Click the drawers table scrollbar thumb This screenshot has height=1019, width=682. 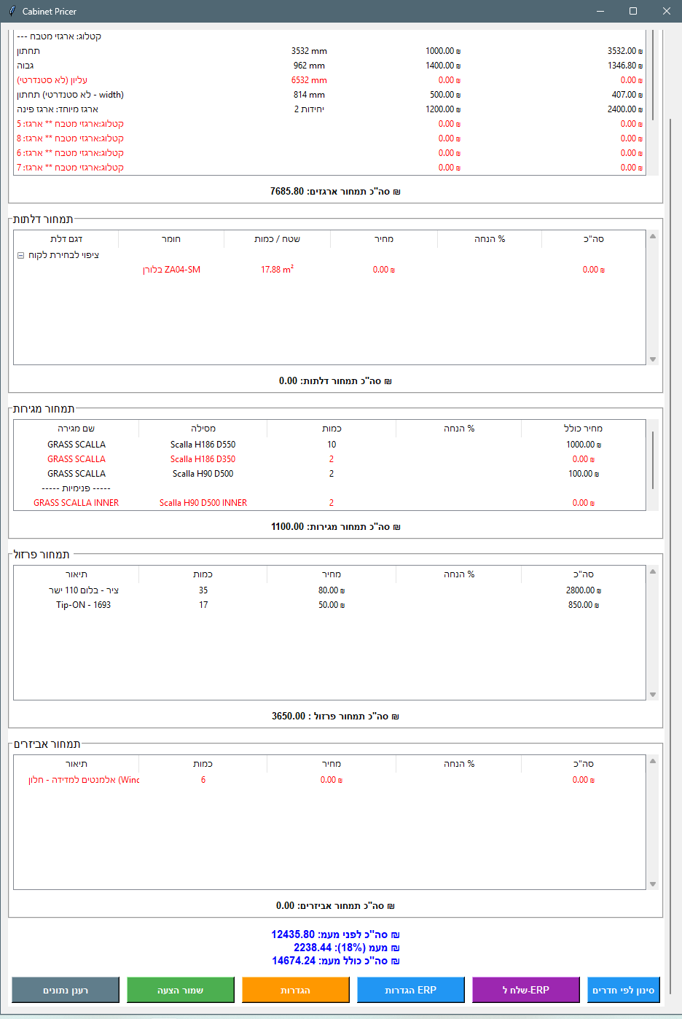coord(653,460)
